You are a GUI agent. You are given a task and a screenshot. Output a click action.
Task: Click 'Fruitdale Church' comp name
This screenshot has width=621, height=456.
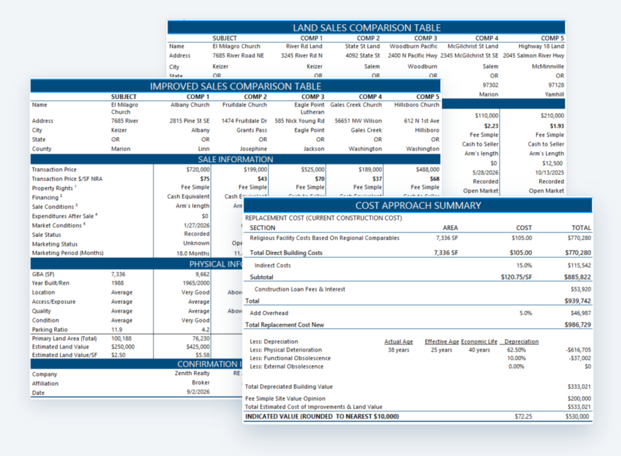[x=244, y=105]
